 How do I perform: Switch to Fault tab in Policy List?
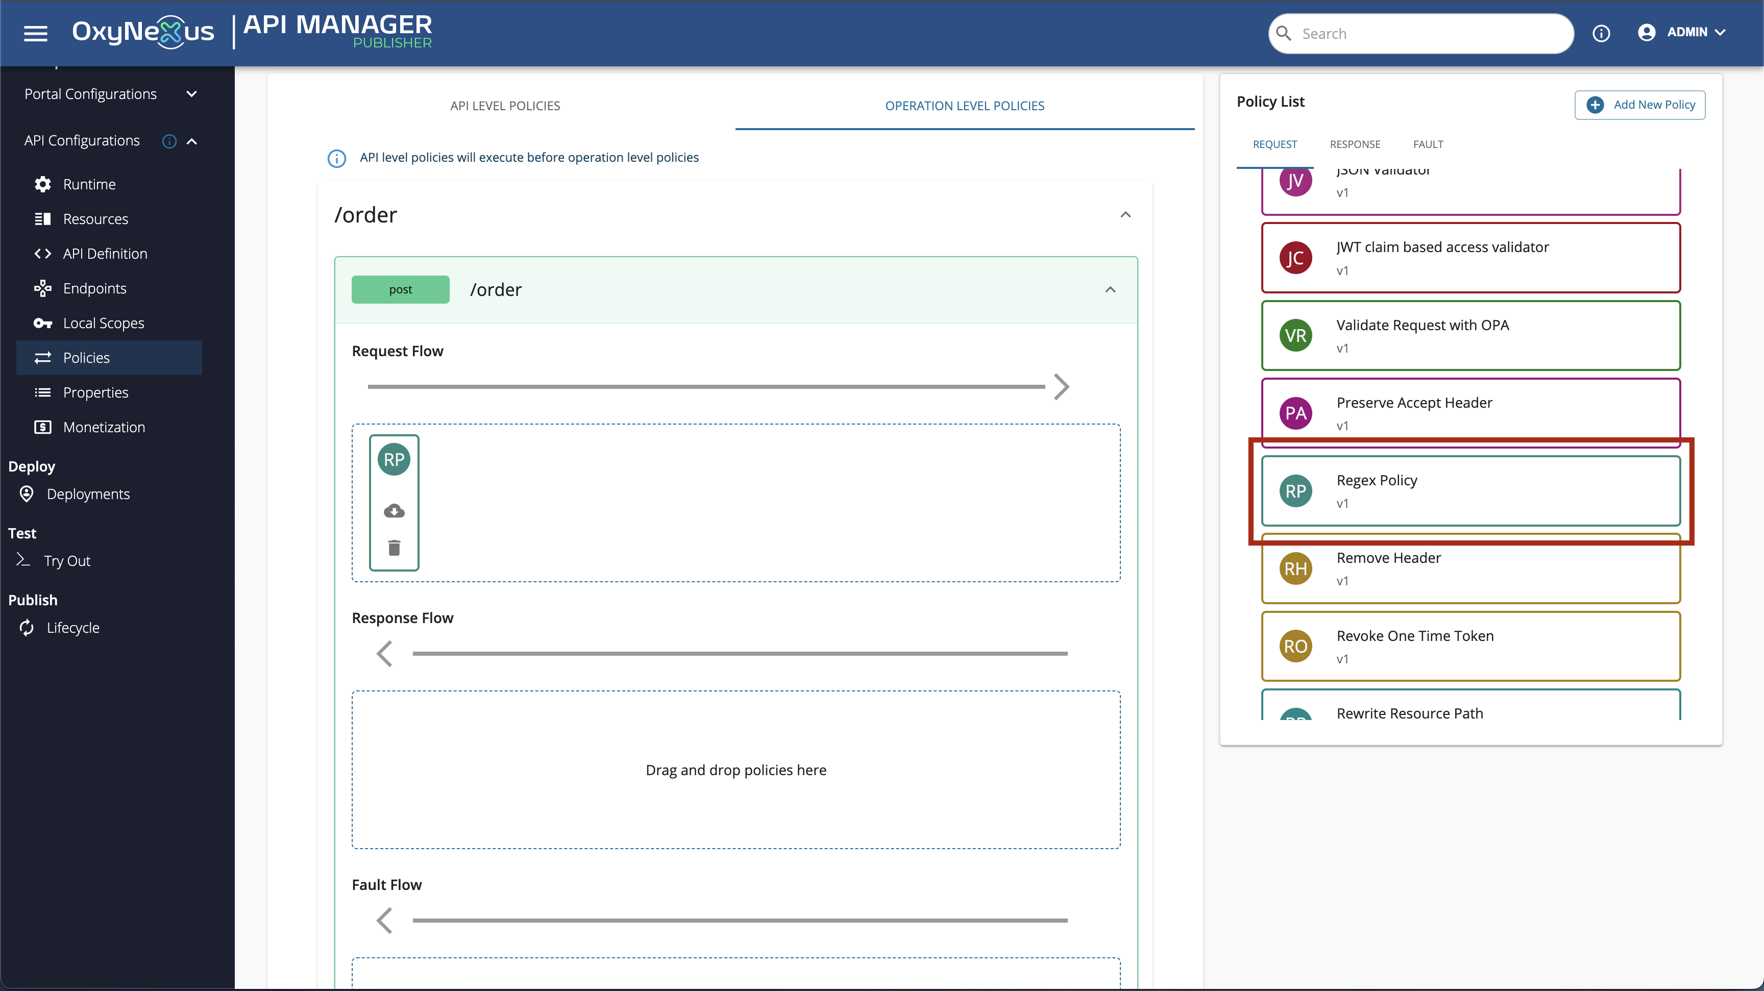point(1428,144)
